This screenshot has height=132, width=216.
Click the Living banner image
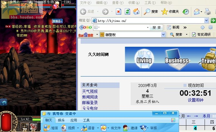[x=144, y=59]
